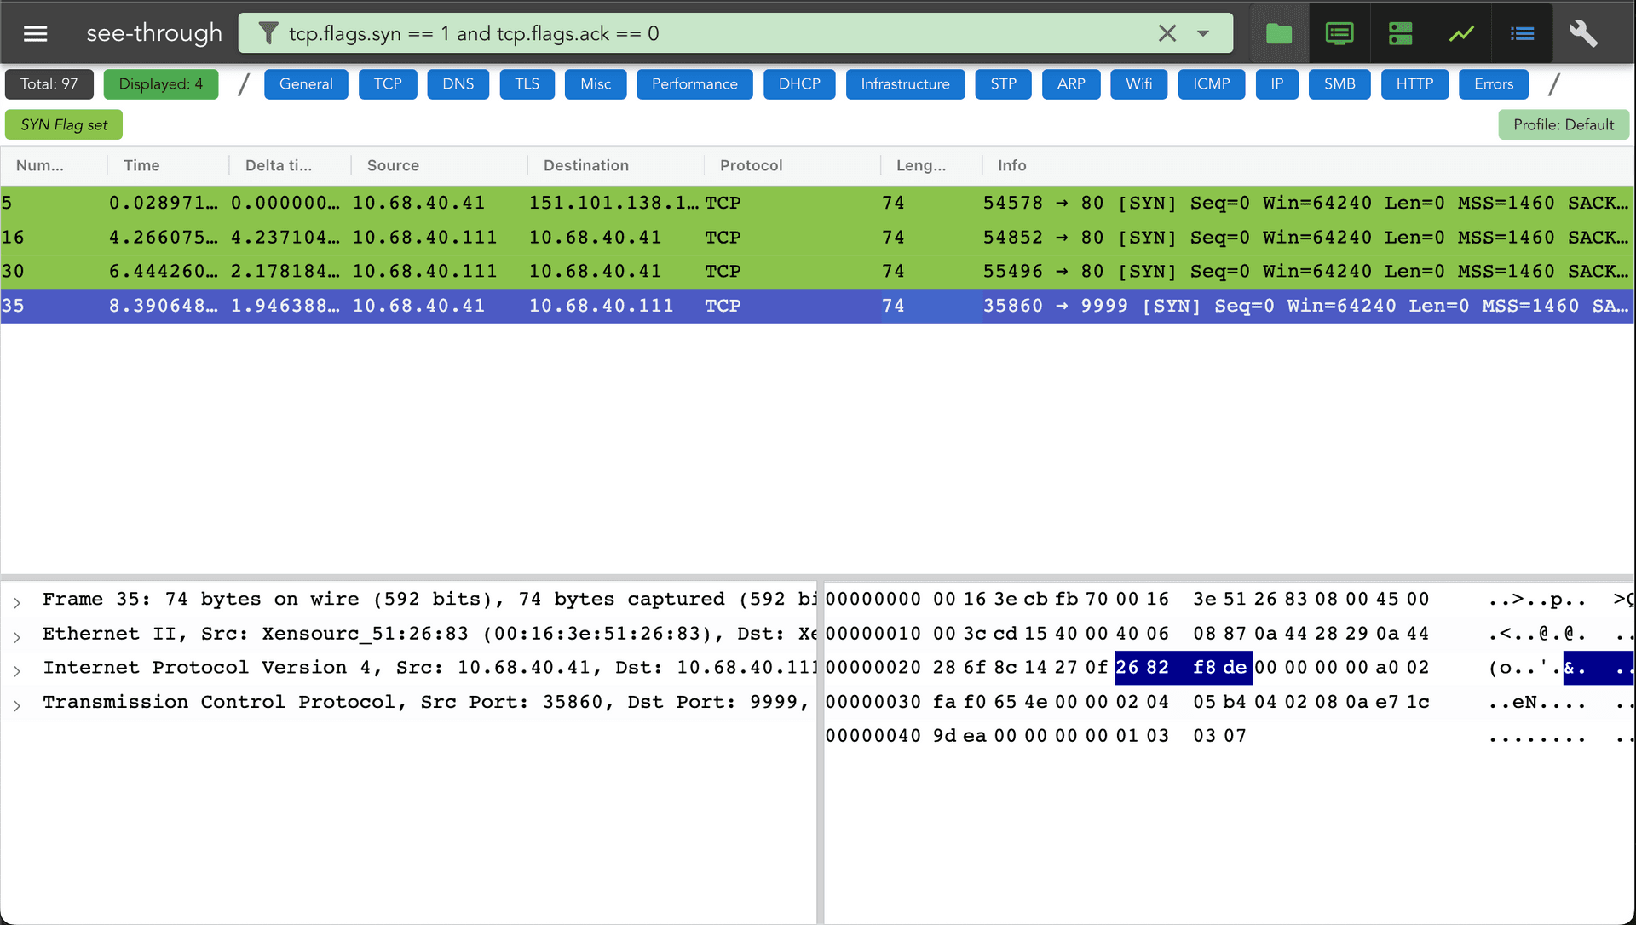1636x925 pixels.
Task: Toggle the packet details monitor view
Action: click(x=1339, y=33)
